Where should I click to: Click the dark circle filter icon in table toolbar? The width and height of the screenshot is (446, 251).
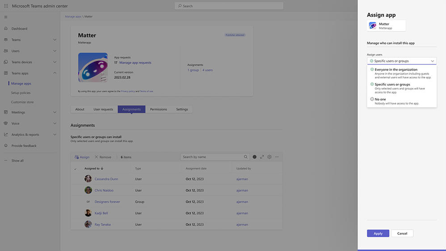click(x=255, y=157)
